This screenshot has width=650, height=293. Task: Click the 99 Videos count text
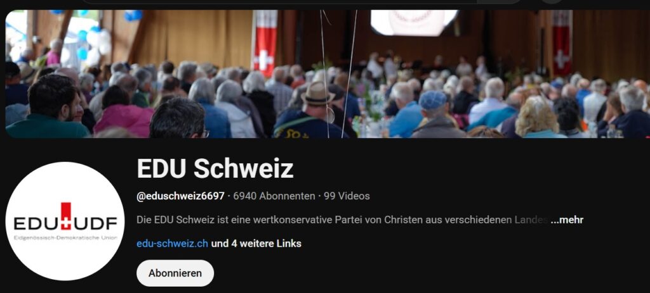347,196
